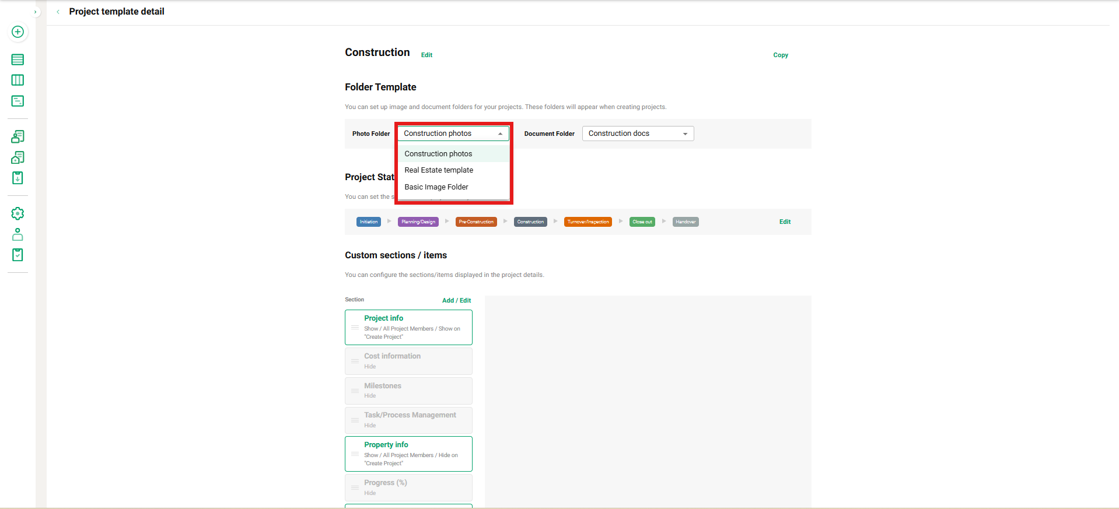This screenshot has height=509, width=1119.
Task: Click the clipboard checkmark icon in sidebar
Action: coord(18,255)
